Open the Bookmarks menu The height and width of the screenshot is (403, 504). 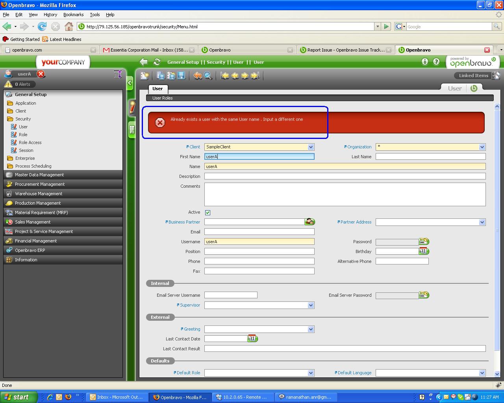point(73,15)
